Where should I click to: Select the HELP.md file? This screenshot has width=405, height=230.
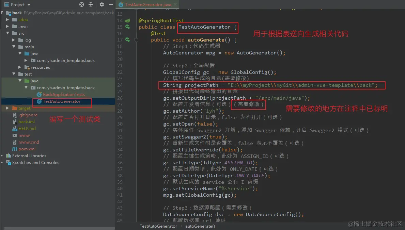coord(27,129)
